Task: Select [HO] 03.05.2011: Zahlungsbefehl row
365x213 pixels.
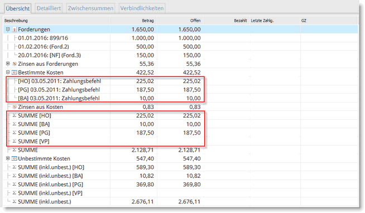Action: click(181, 81)
